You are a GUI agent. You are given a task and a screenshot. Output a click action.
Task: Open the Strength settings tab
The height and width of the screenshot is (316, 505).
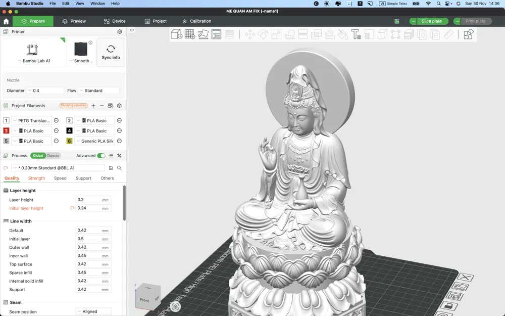coord(36,178)
